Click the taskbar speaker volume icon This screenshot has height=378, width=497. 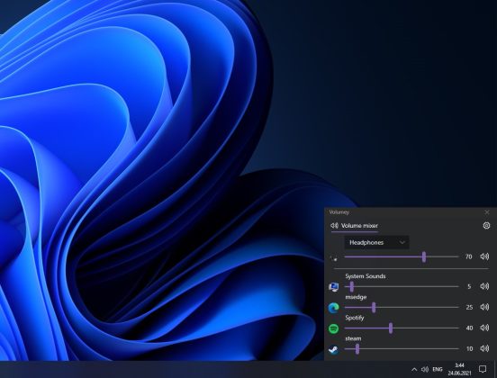pos(425,369)
